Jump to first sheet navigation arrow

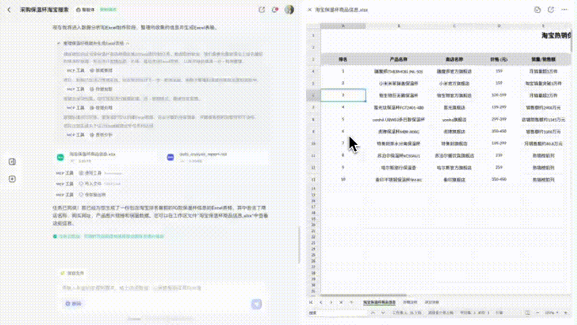tap(311, 302)
